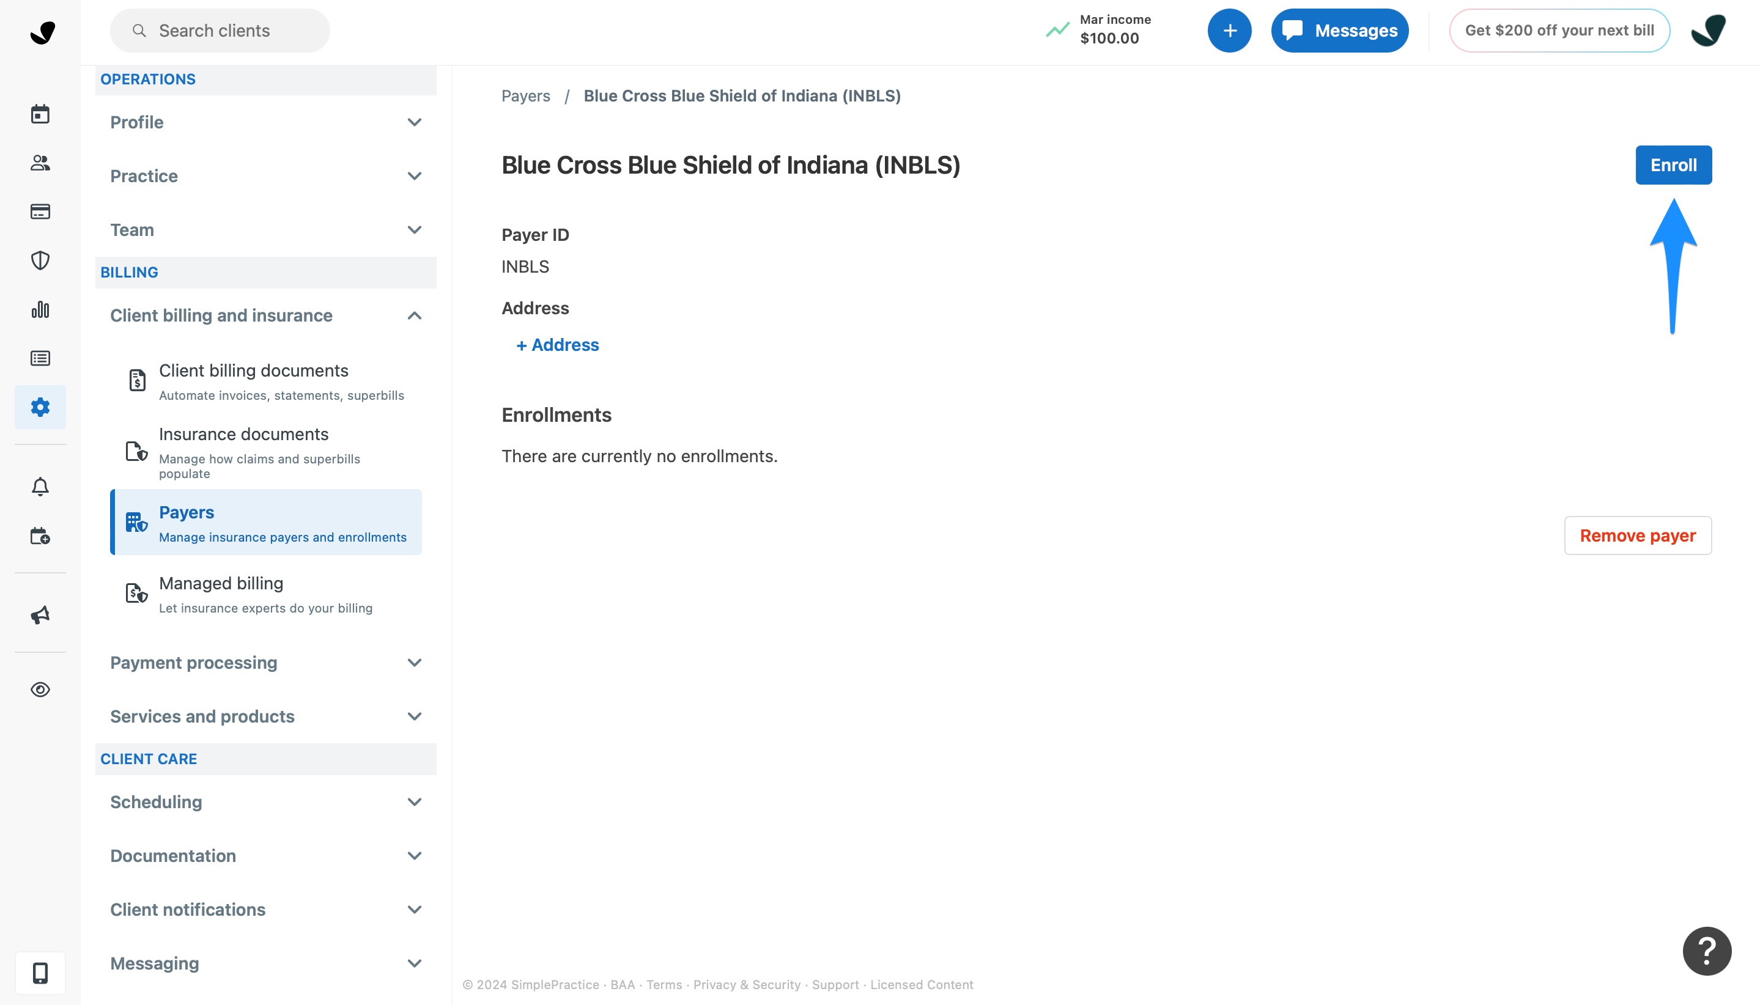This screenshot has width=1760, height=1005.
Task: Click the Client billing documents icon
Action: pos(138,380)
